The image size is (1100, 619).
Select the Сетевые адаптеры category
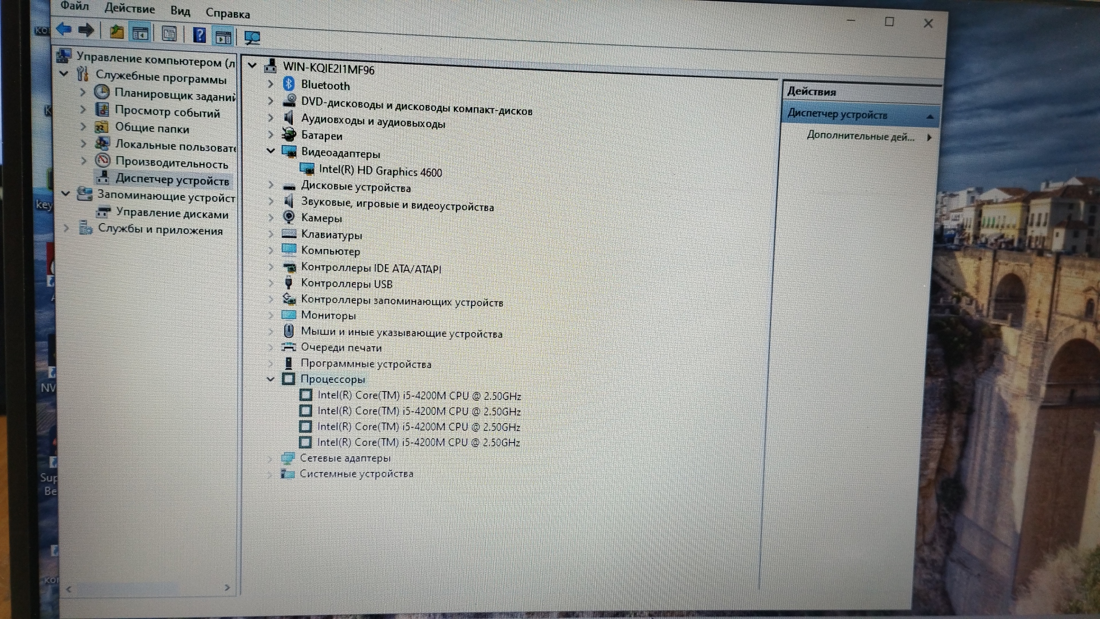(x=345, y=458)
